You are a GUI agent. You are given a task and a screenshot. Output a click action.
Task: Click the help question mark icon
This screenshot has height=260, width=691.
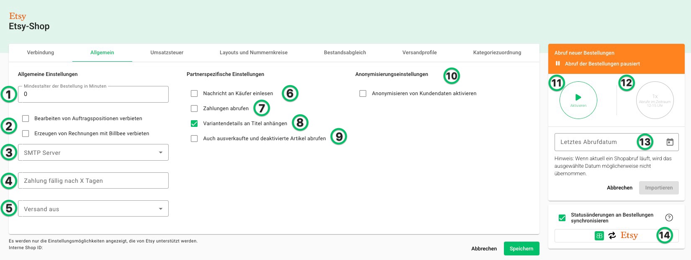click(669, 217)
